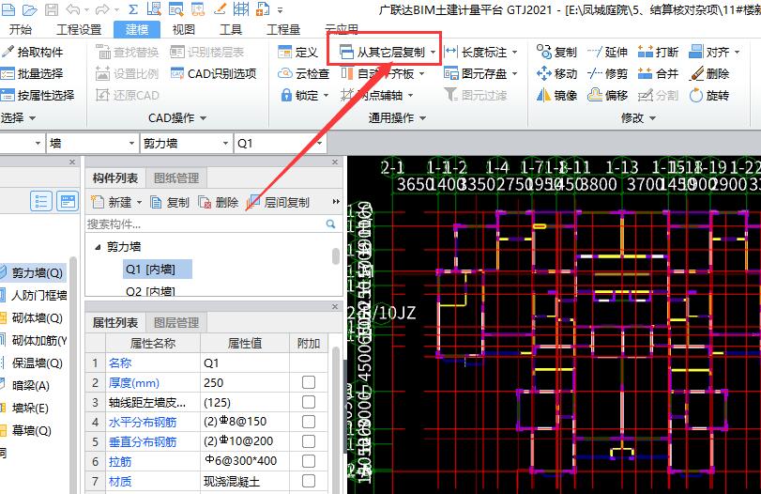Select 打断 break tool
This screenshot has height=494, width=761.
click(658, 52)
